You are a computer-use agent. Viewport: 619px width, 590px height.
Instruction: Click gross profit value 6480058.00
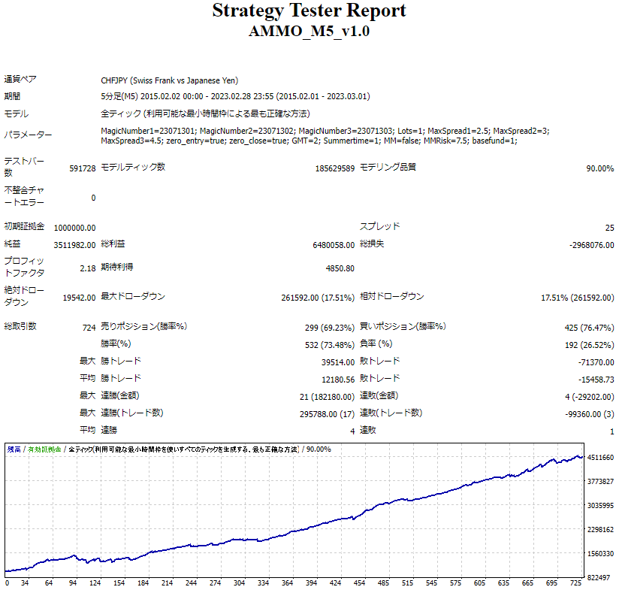pos(334,245)
